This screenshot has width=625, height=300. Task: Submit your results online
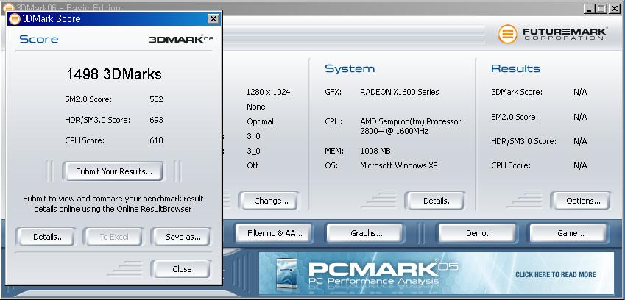pos(113,171)
